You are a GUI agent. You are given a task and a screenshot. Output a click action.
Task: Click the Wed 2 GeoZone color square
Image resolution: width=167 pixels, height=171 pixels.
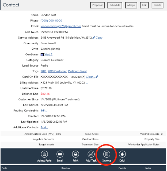click(42, 54)
